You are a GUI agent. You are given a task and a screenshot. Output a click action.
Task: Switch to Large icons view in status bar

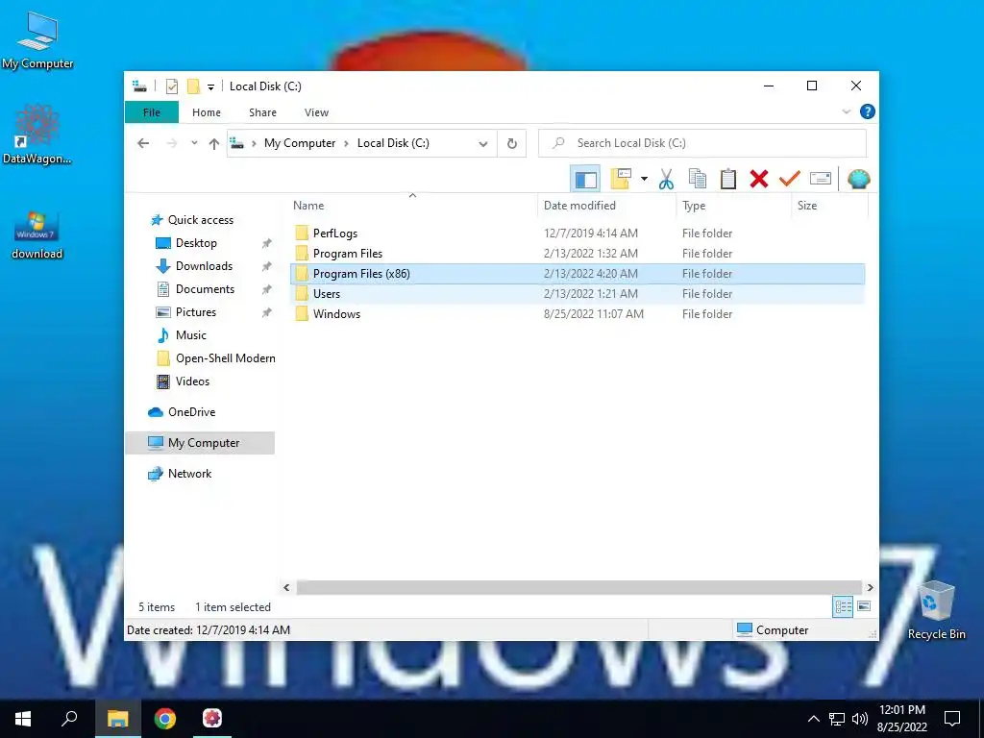pyautogui.click(x=864, y=606)
